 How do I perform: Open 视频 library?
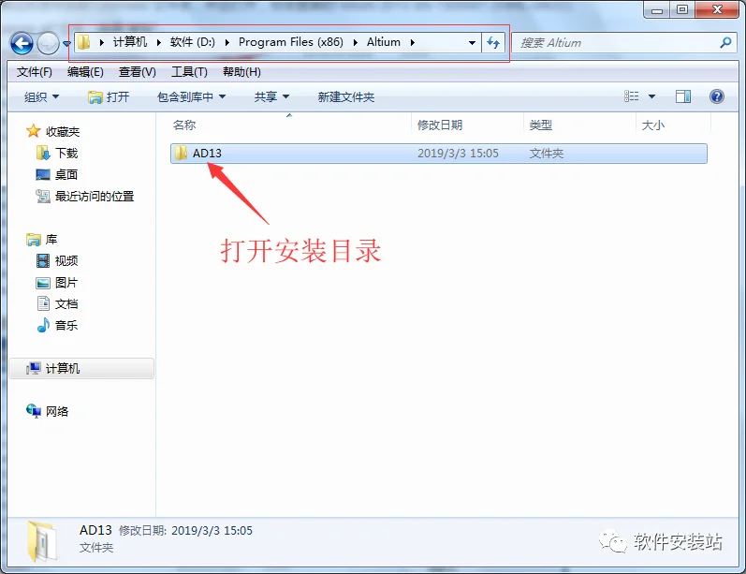(66, 261)
